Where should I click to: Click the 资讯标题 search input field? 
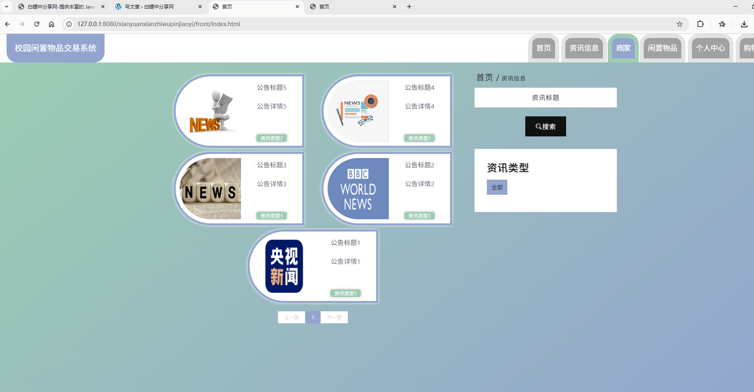(545, 98)
